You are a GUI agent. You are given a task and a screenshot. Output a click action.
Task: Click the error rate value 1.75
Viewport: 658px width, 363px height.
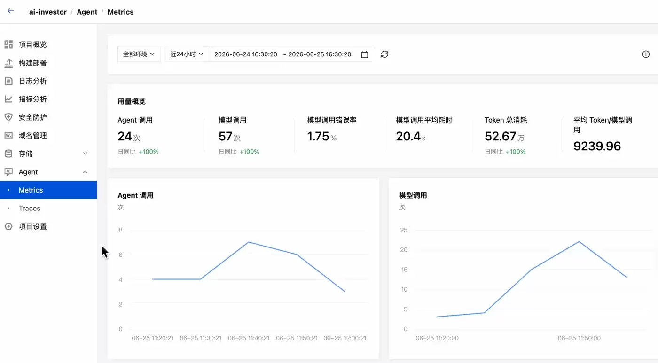[x=318, y=136]
